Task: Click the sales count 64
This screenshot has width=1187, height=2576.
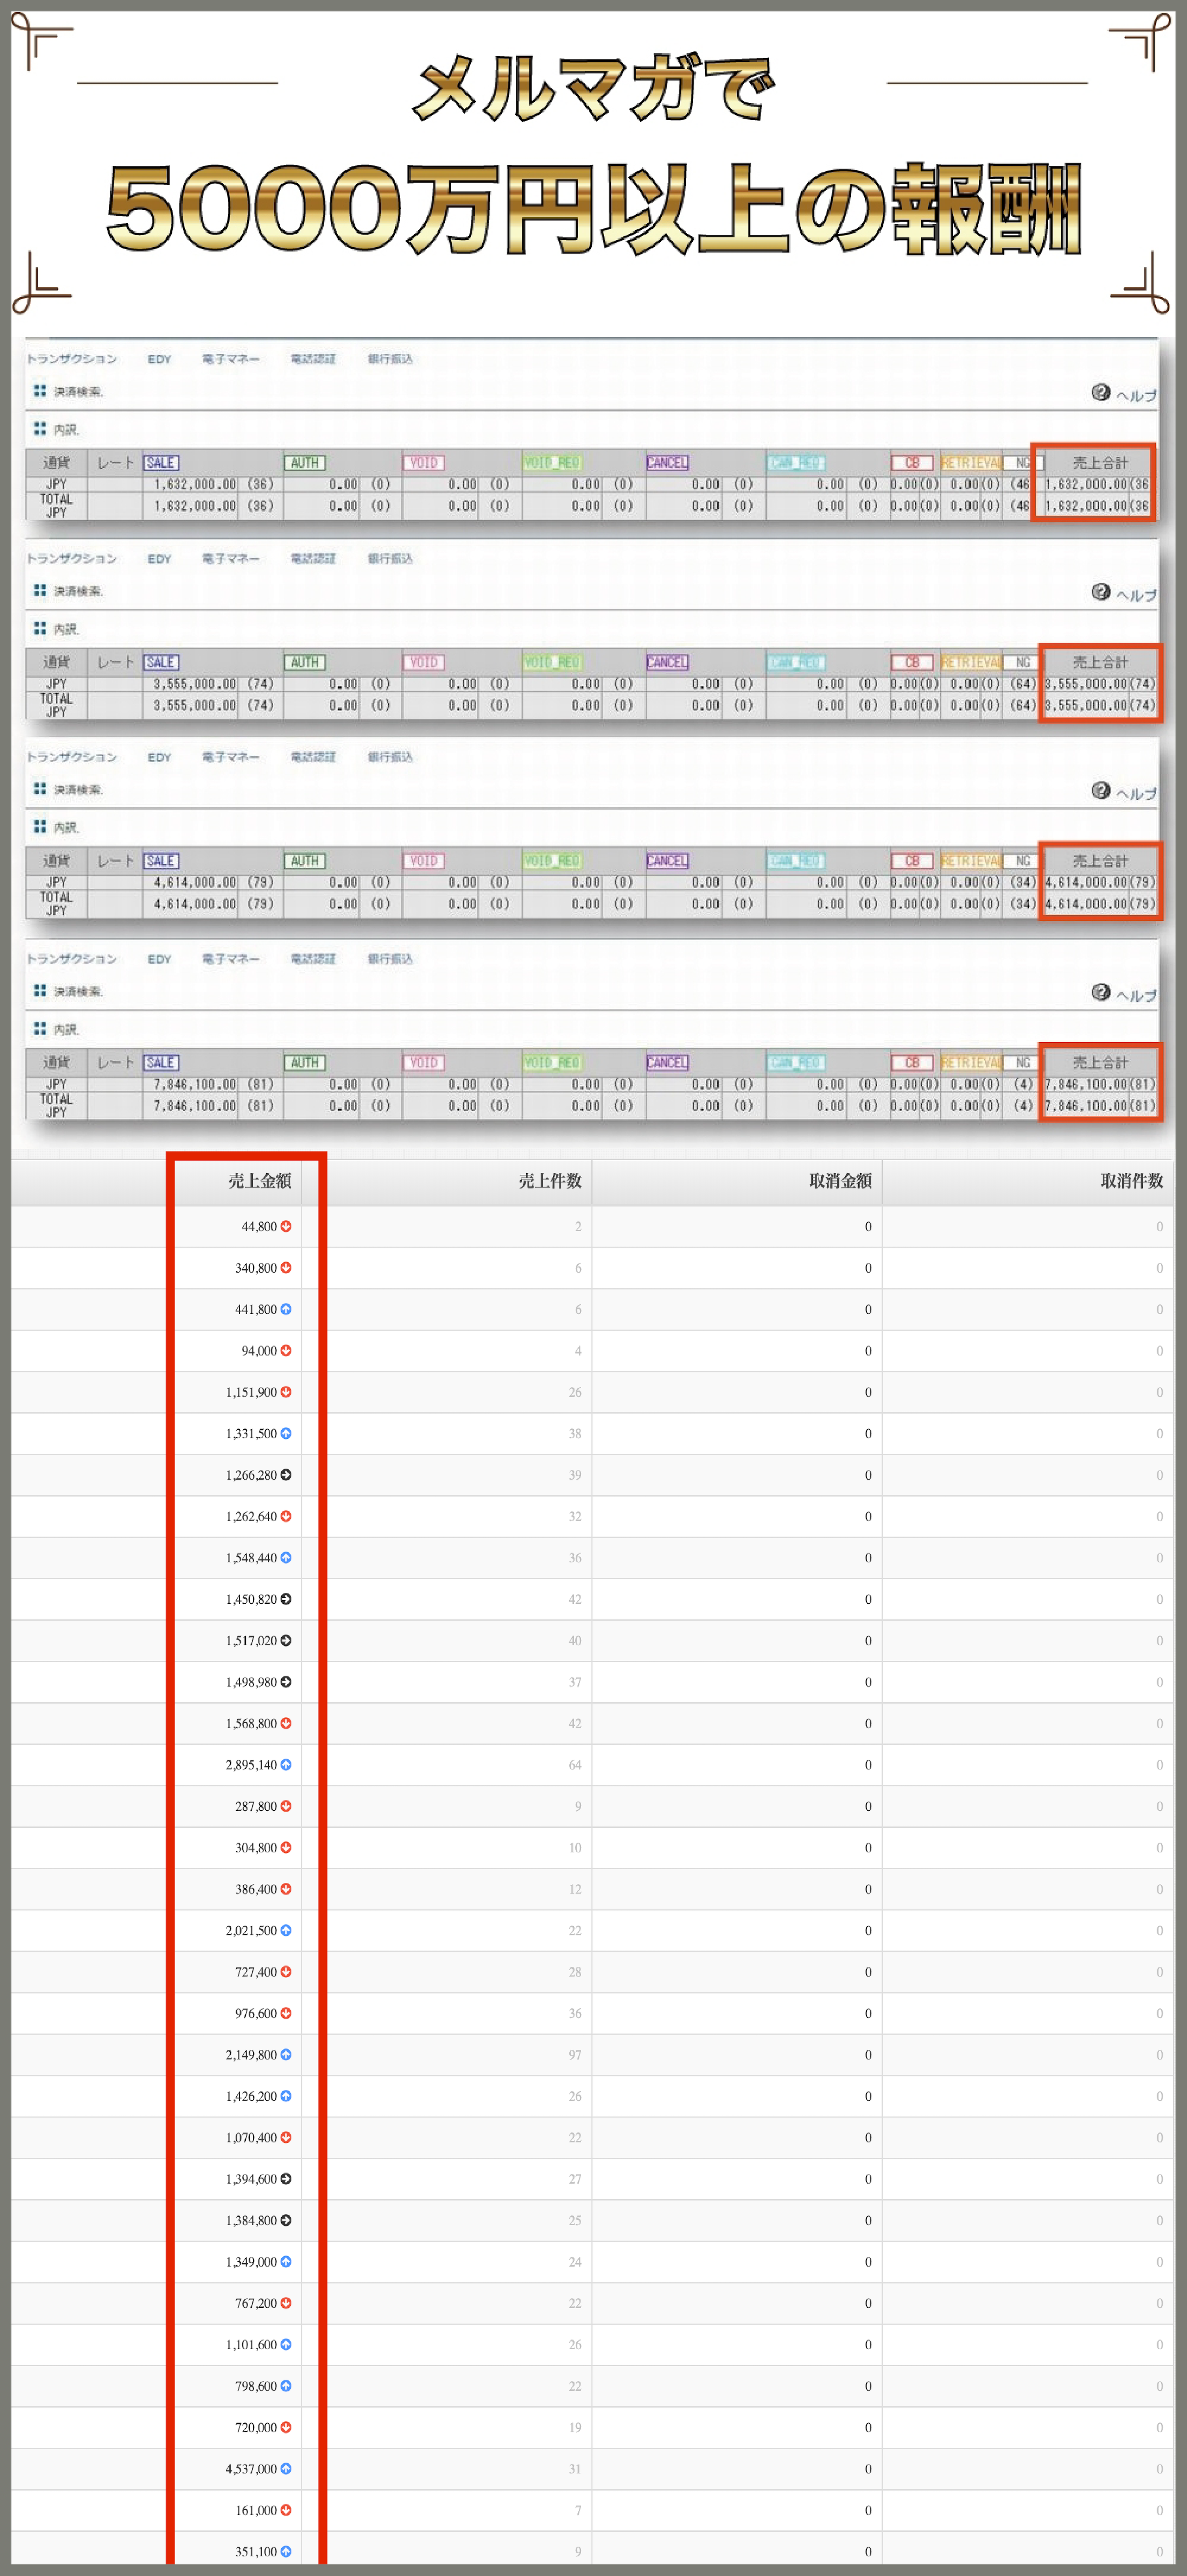Action: pyautogui.click(x=575, y=1765)
